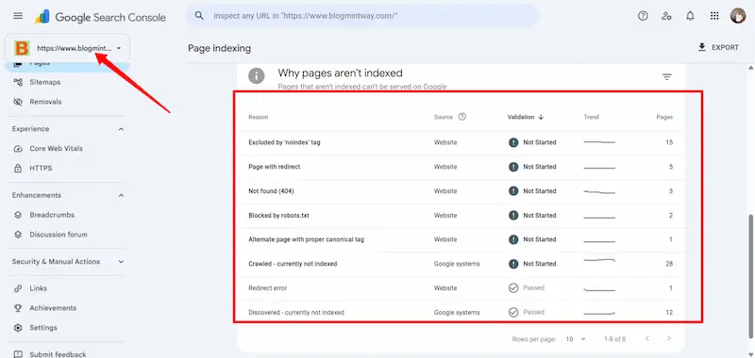Click the page count 28 cell
This screenshot has height=358, width=755.
[x=669, y=264]
